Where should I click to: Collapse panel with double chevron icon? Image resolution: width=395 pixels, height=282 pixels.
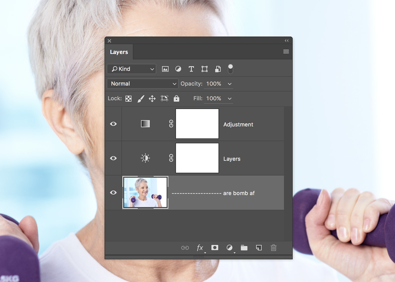coord(287,41)
